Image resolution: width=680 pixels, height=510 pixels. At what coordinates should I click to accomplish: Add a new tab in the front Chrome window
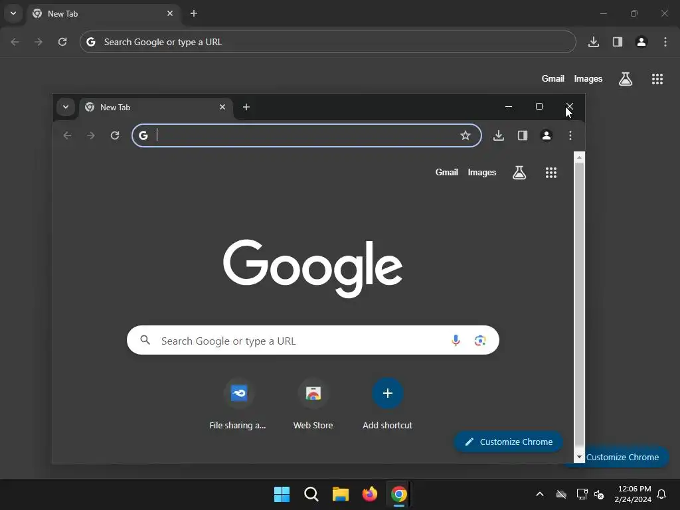tap(246, 107)
